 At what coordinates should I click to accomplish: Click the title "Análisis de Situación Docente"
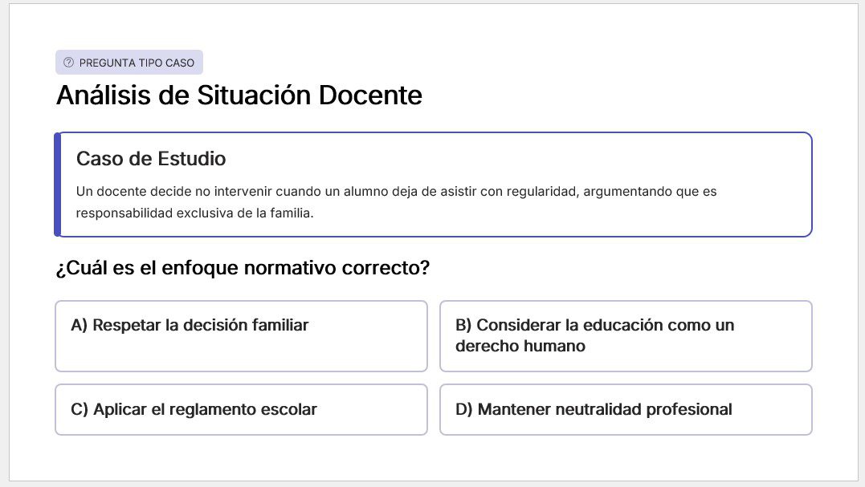pyautogui.click(x=239, y=95)
